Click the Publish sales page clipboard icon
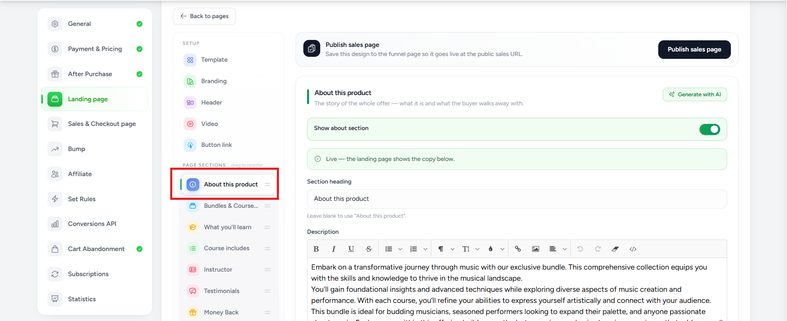The width and height of the screenshot is (787, 321). 312,49
